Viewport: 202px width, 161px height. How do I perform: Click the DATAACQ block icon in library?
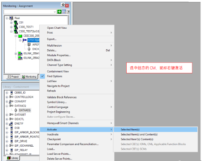click(16, 110)
